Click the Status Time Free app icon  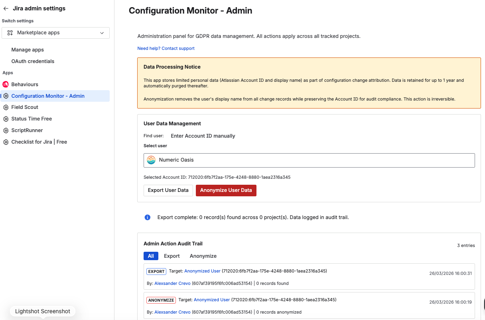point(6,119)
